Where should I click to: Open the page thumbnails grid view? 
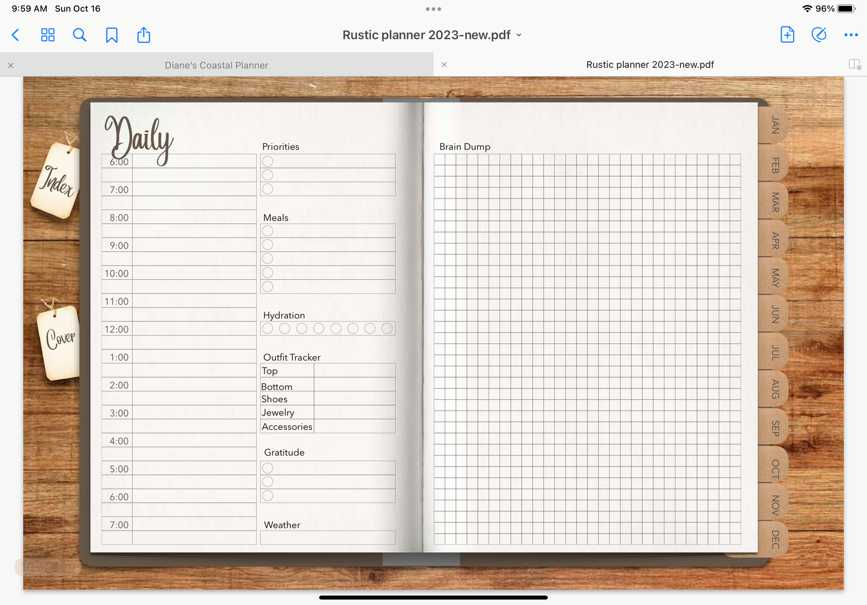click(x=48, y=35)
